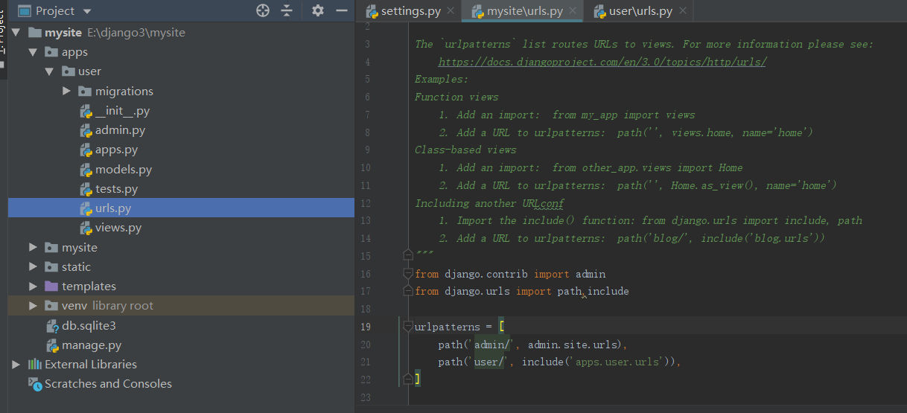Click the static folder icon
The image size is (907, 413).
click(x=51, y=266)
